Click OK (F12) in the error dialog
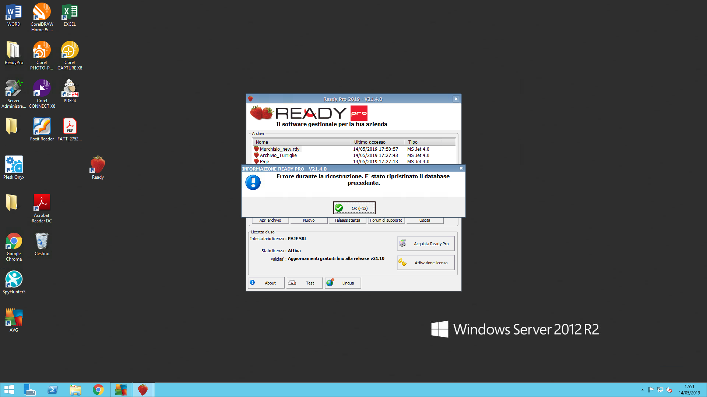 [x=354, y=208]
